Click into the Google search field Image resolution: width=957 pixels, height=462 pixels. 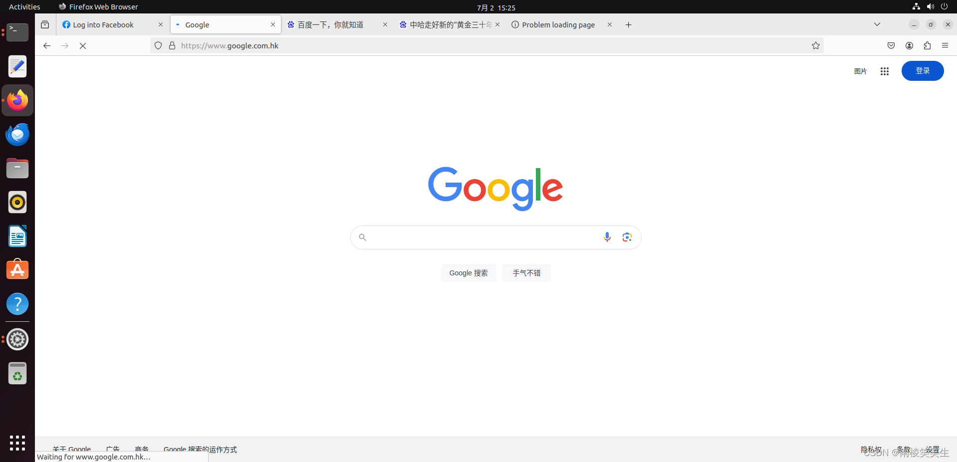click(x=495, y=237)
